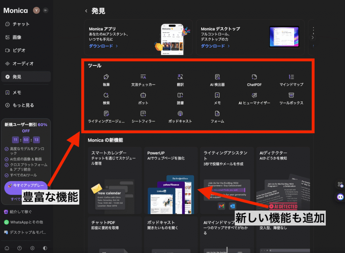Open the ポッドキャスト tool in ツール grid
The width and height of the screenshot is (345, 253).
coord(180,117)
